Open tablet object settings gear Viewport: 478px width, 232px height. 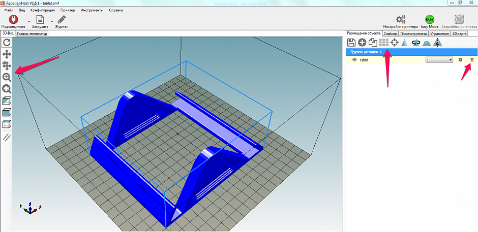click(x=460, y=60)
